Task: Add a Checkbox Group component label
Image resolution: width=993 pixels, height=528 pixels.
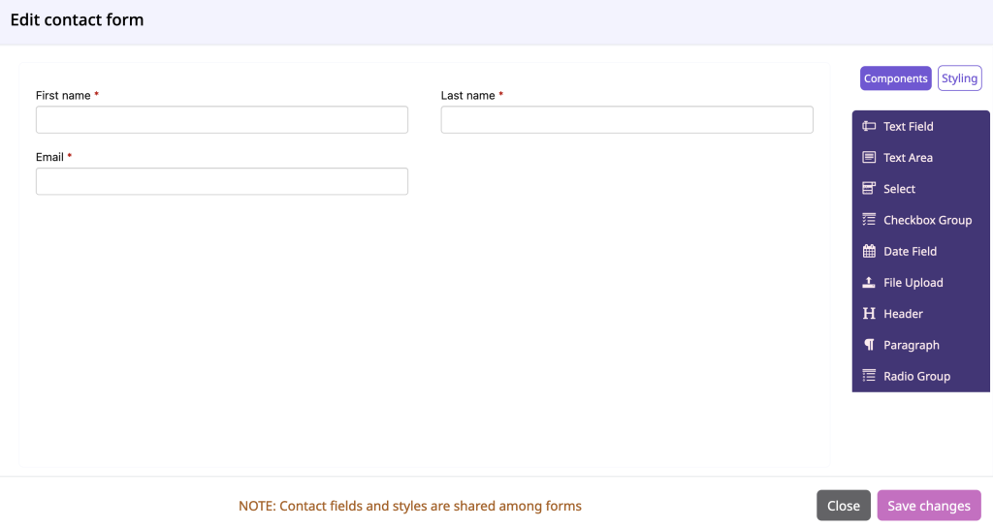Action: (927, 220)
